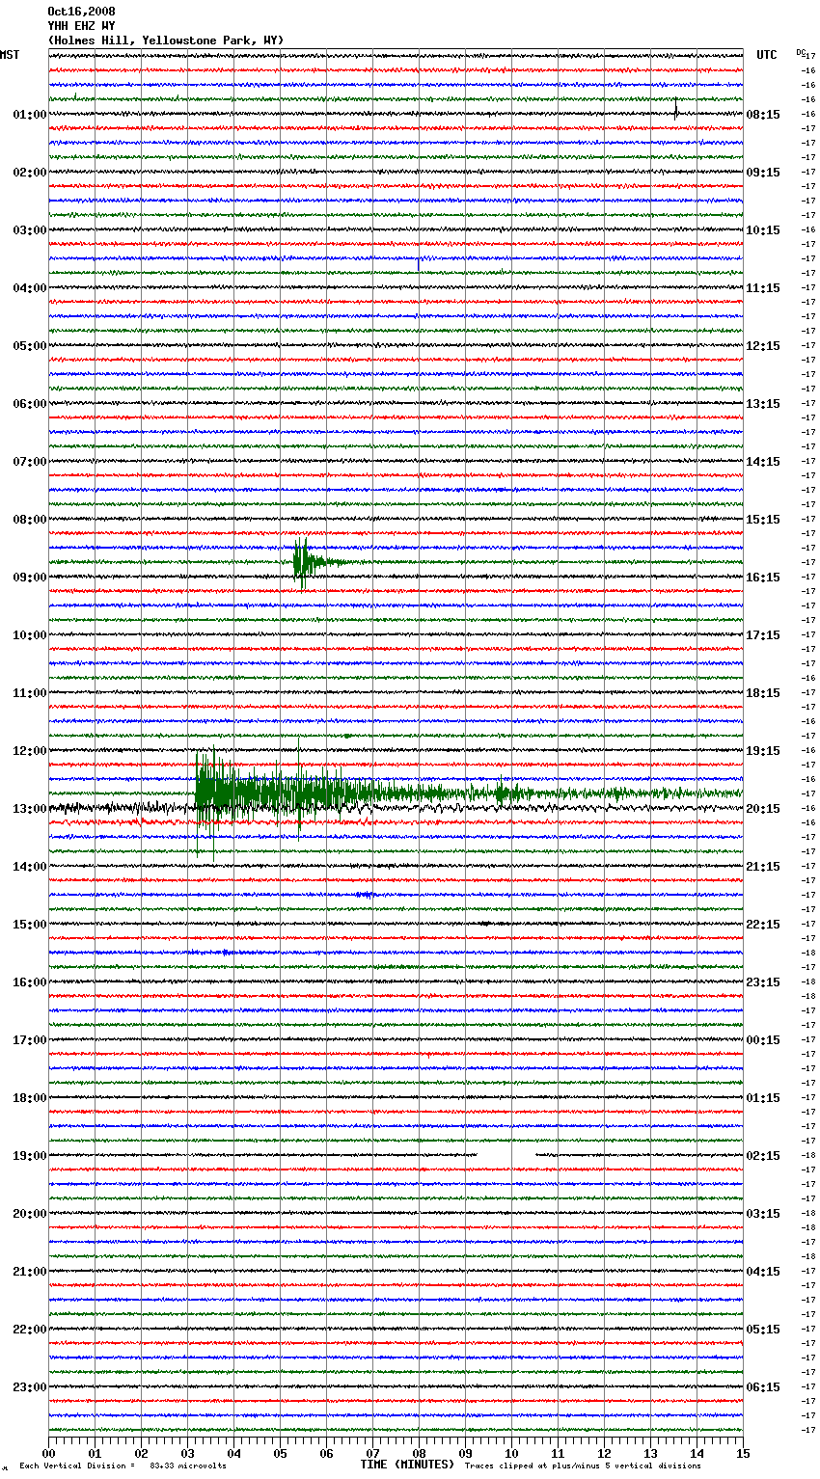Viewport: 820px width, 1479px height.
Task: Select the 08:00 MST hour label
Action: (30, 520)
